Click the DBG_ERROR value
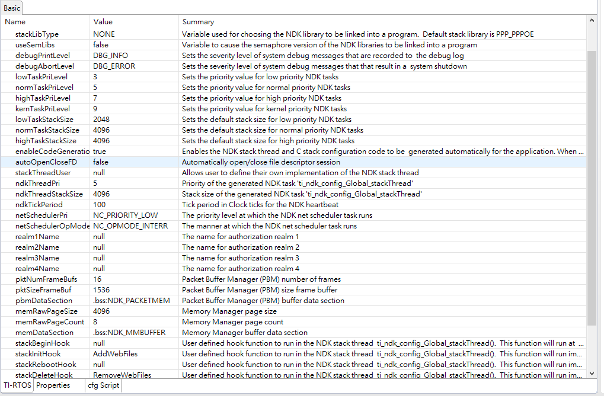 click(x=114, y=66)
